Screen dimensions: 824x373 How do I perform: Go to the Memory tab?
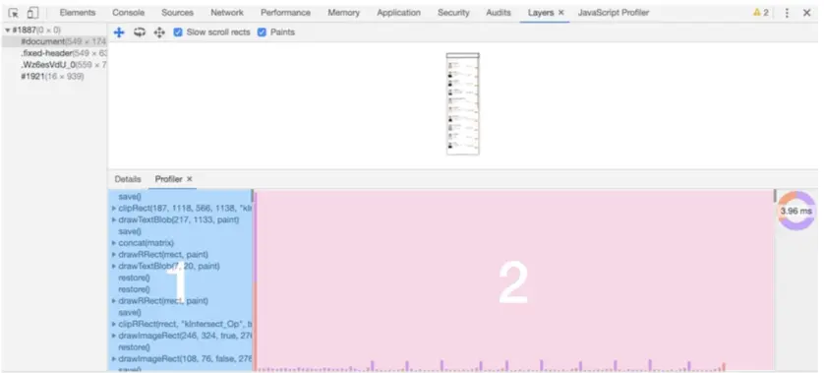344,13
